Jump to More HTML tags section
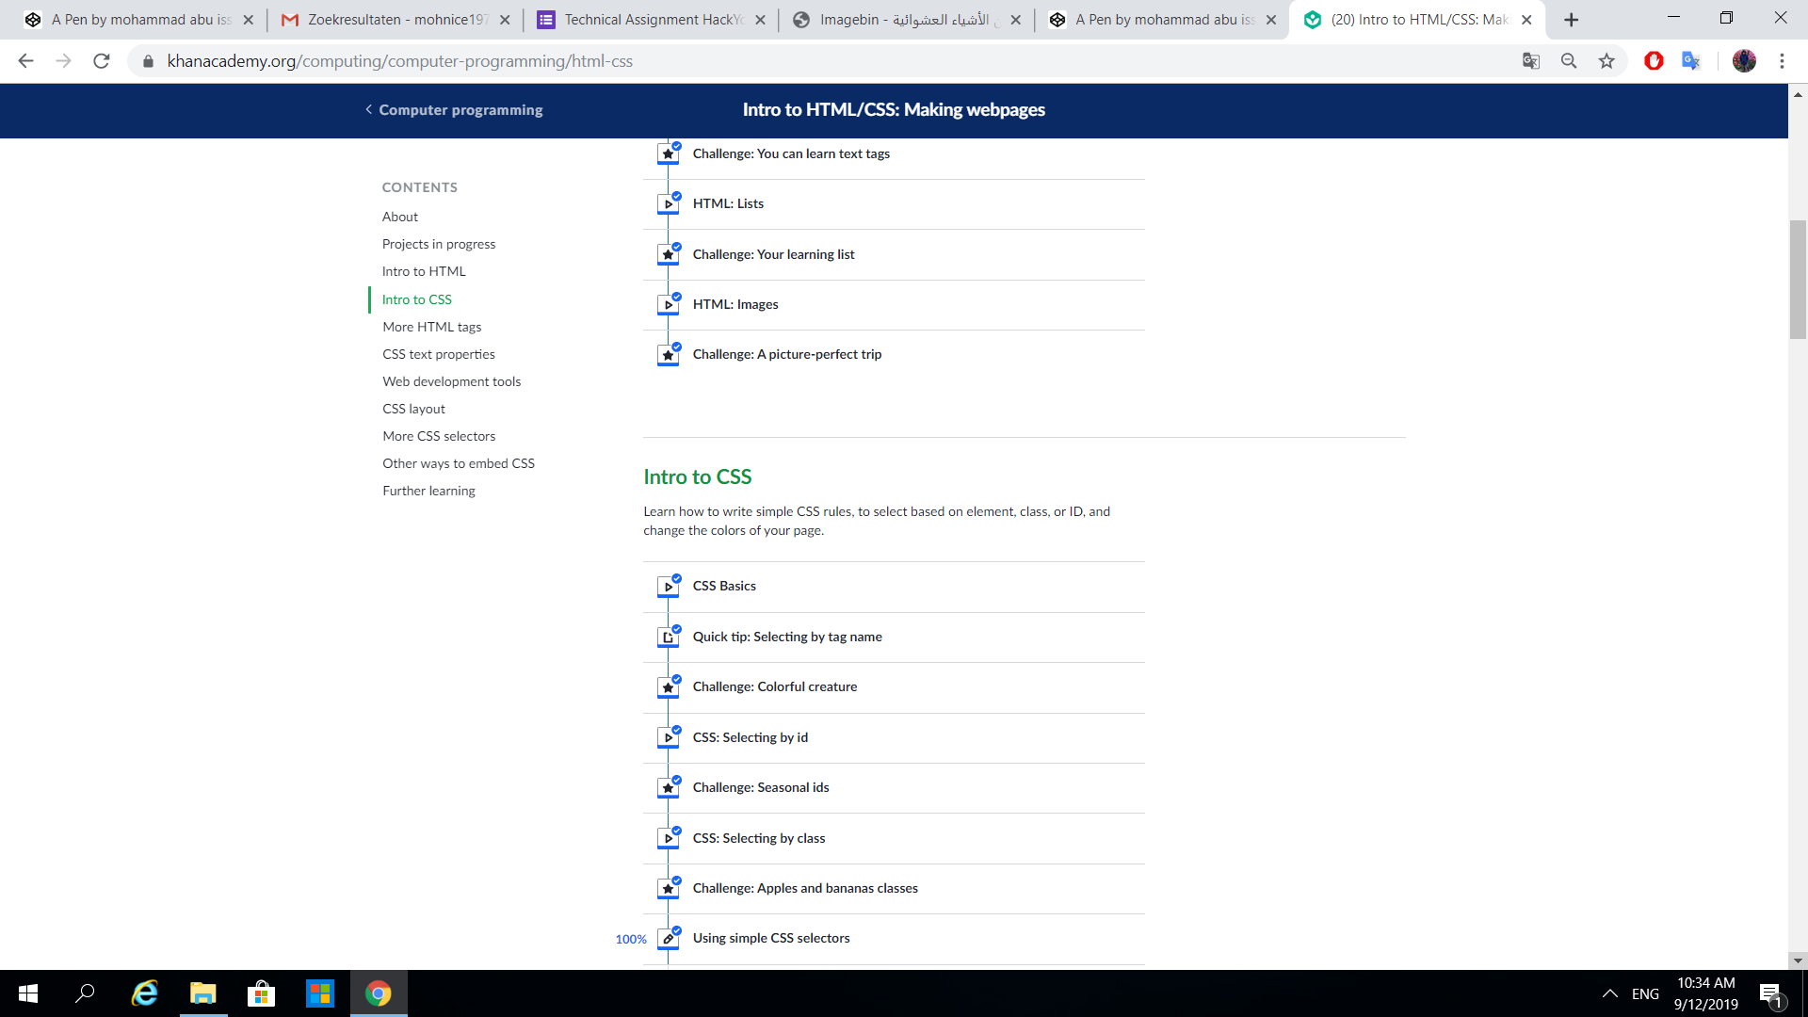Screen dimensions: 1808x1017 click(x=431, y=327)
